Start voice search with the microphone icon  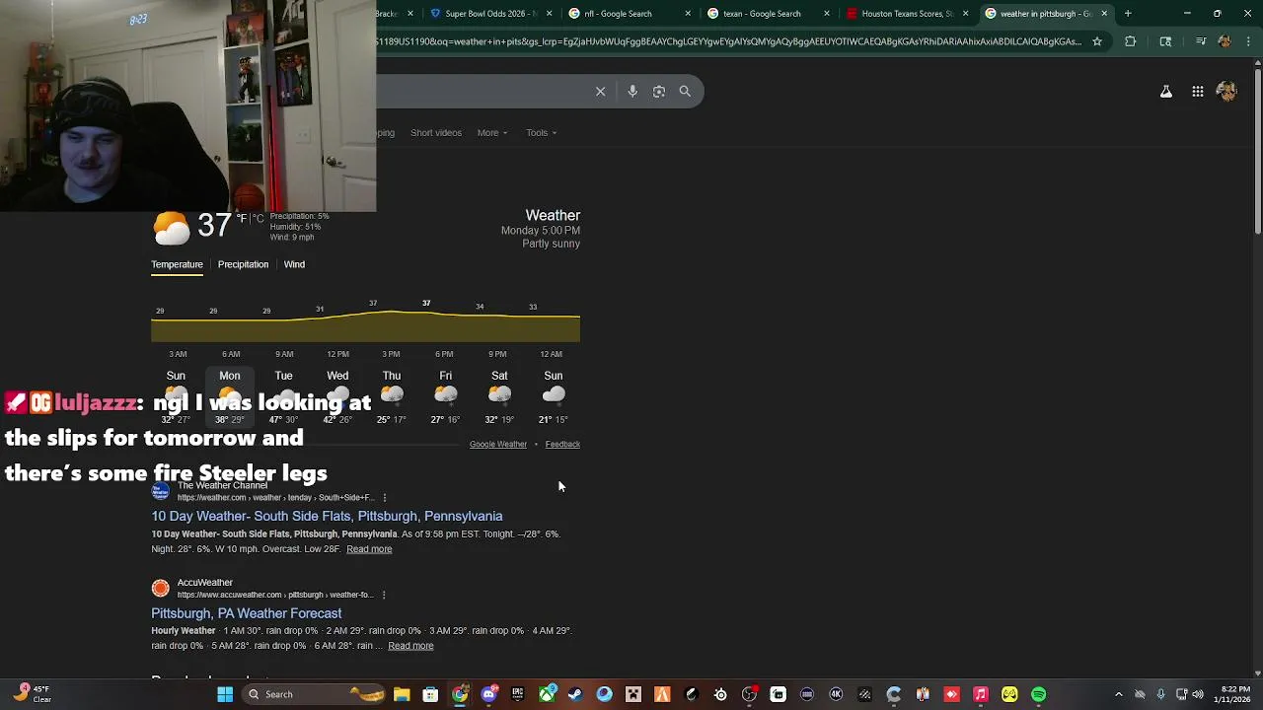[x=632, y=92]
